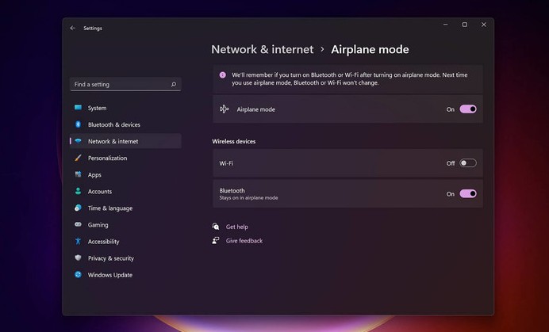Screen dimensions: 549x332
Task: Open Time & language settings
Action: point(125,208)
